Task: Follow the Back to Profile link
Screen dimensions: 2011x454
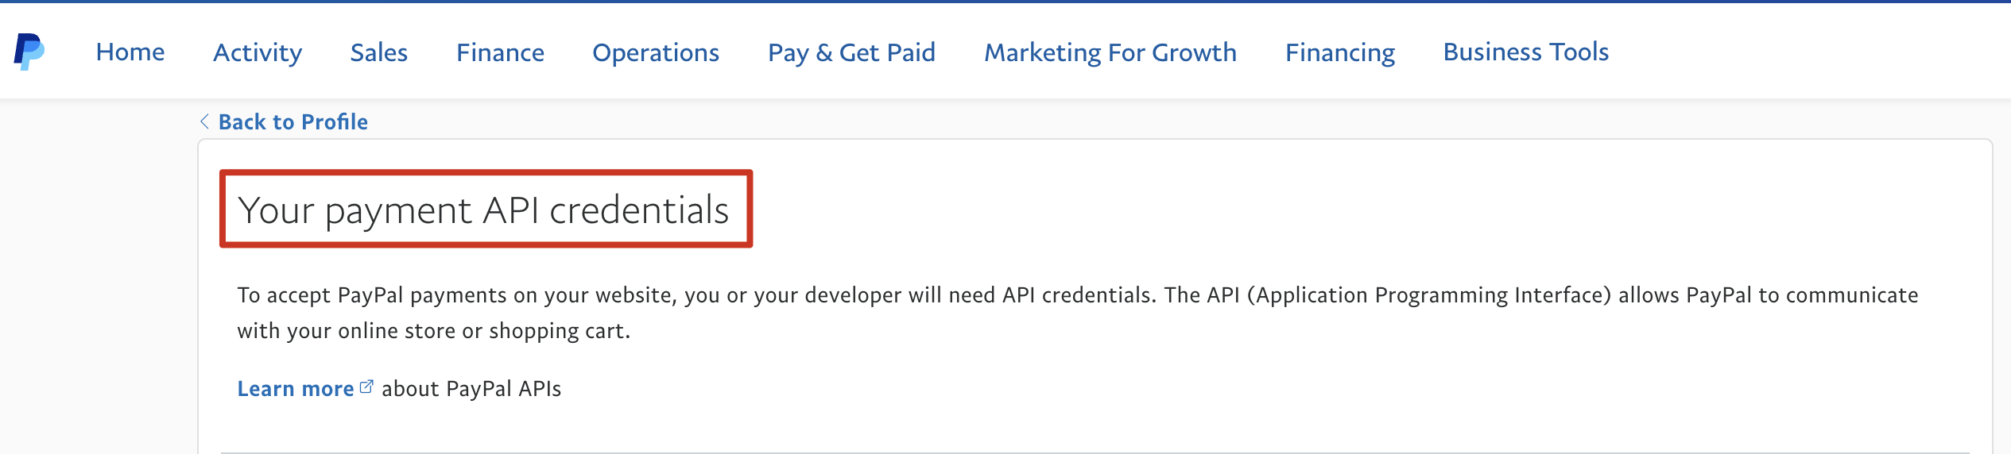Action: 293,121
